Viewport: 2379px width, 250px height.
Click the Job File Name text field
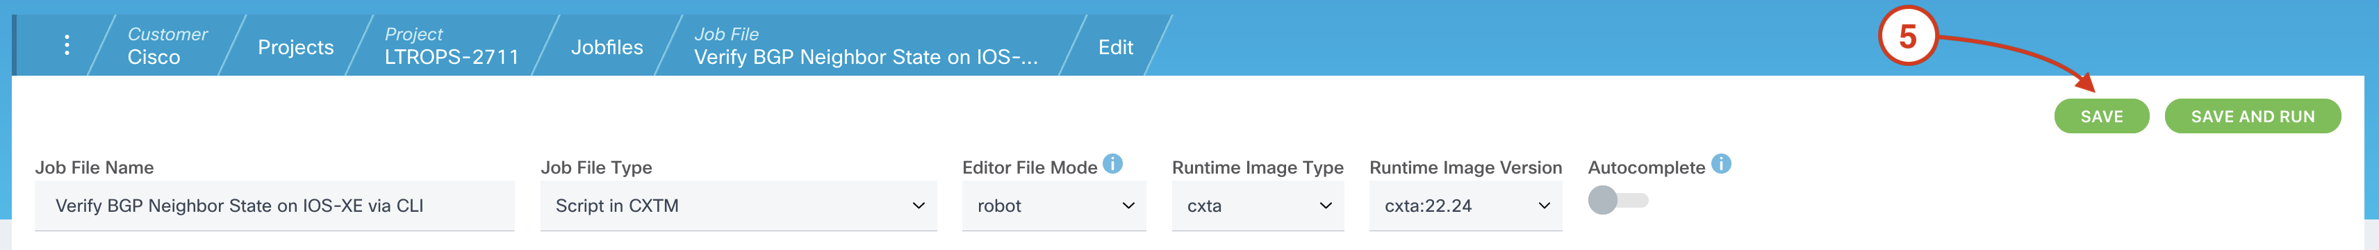274,206
